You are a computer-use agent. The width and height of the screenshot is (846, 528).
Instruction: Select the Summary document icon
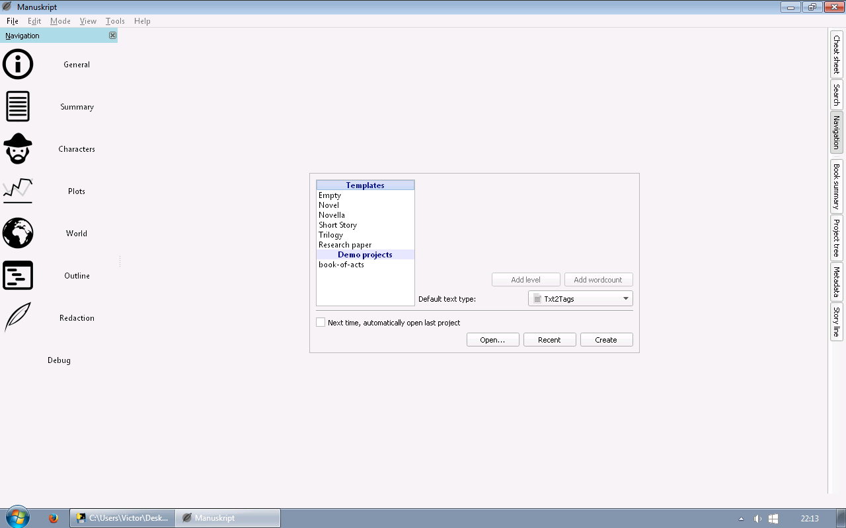(x=18, y=107)
